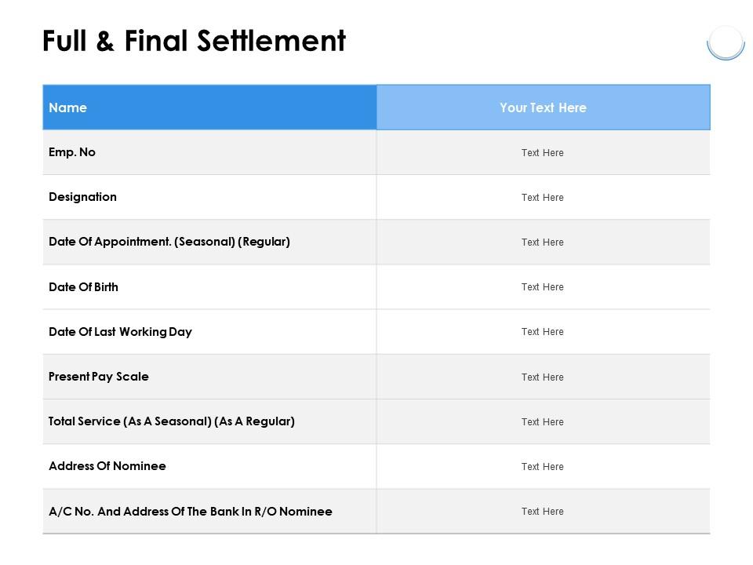Click placeholder beside A/C No. bank row

point(543,512)
